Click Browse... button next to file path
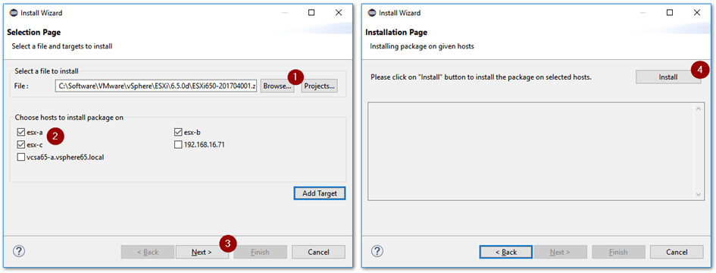The width and height of the screenshot is (716, 273). (277, 86)
